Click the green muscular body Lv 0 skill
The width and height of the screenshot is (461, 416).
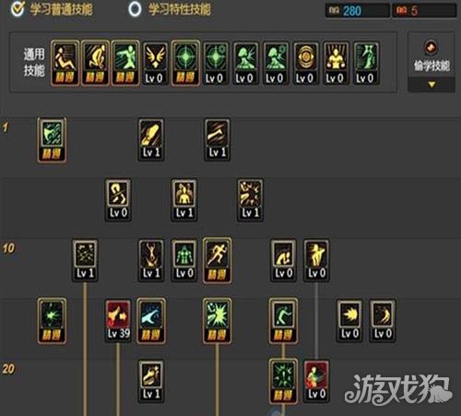pos(184,260)
